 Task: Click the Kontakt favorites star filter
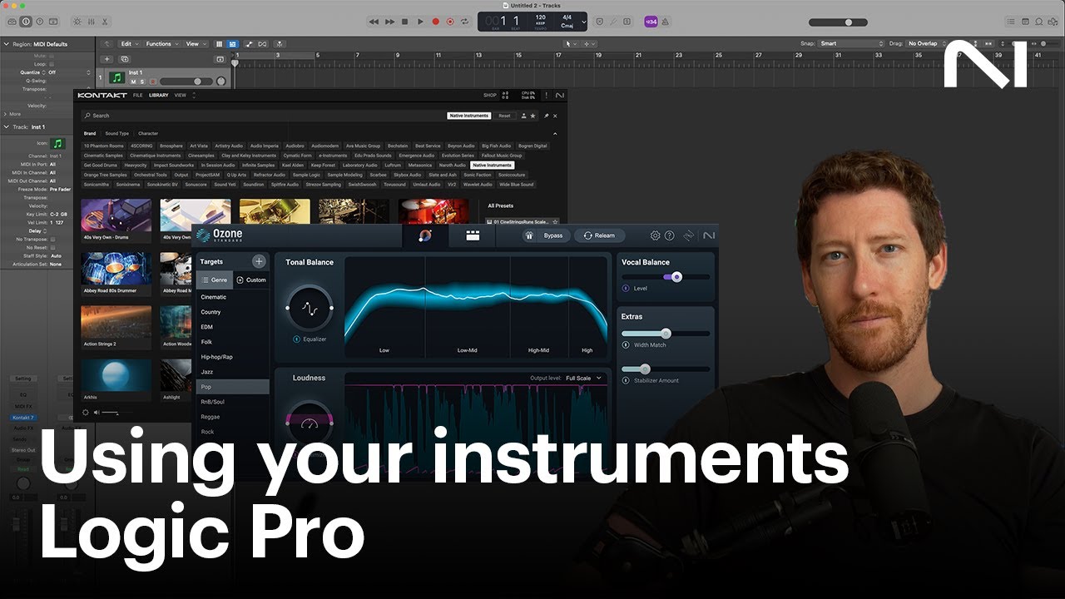click(x=532, y=116)
